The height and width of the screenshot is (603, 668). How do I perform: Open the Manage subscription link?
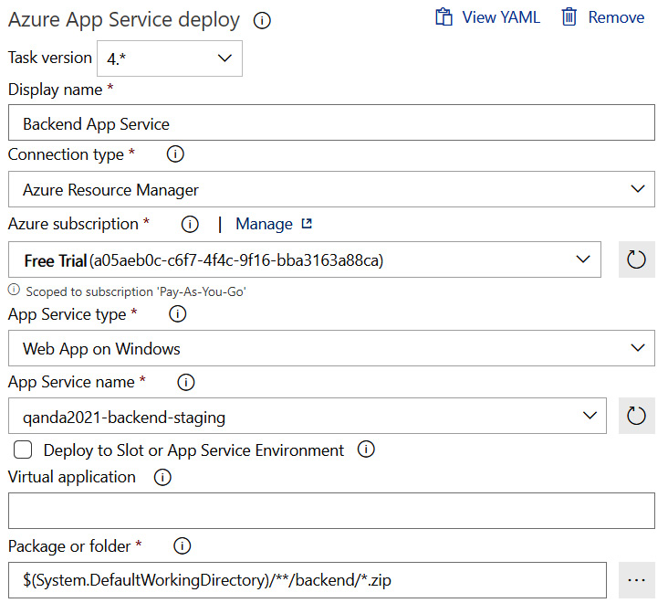click(264, 224)
